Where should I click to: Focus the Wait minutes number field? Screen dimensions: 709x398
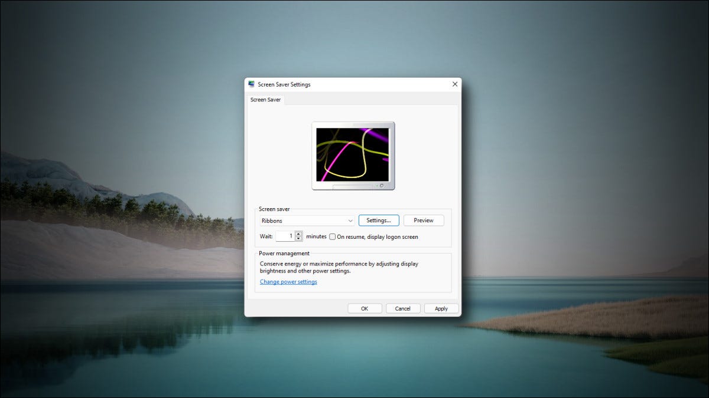285,236
